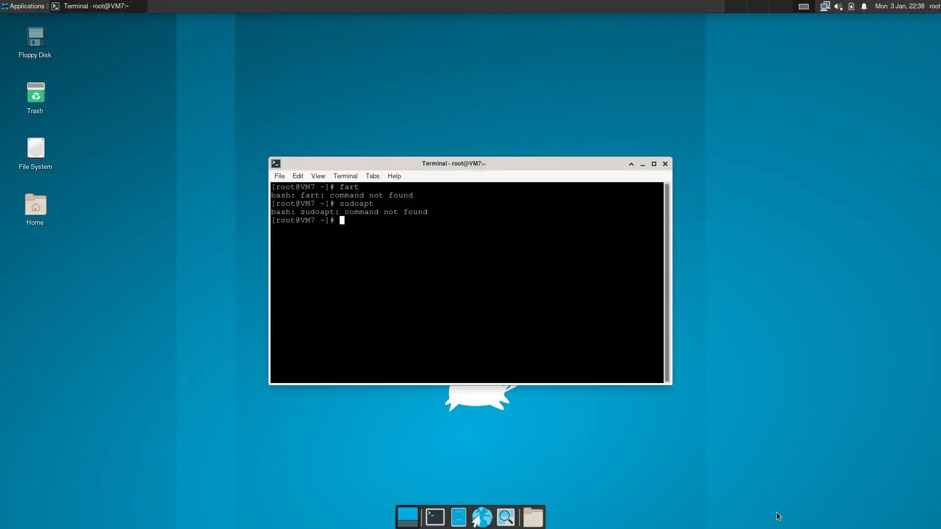Click the network connections tray icon
Screen dimensions: 941x529
pos(825,6)
